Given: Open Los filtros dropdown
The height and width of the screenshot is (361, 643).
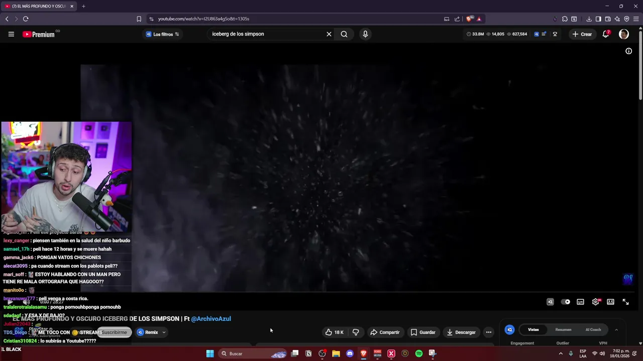Looking at the screenshot, I should pos(162,34).
